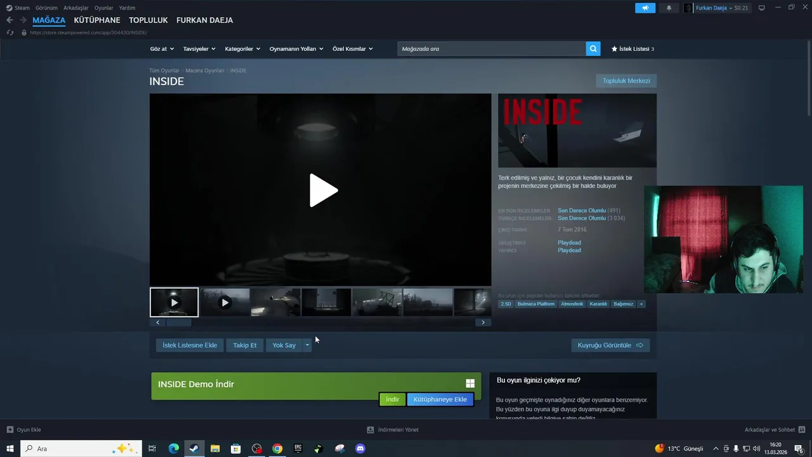Show hidden system tray icons
Image resolution: width=812 pixels, height=457 pixels.
tap(716, 449)
